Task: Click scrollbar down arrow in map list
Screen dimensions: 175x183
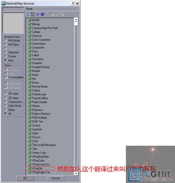Action: coord(76,174)
